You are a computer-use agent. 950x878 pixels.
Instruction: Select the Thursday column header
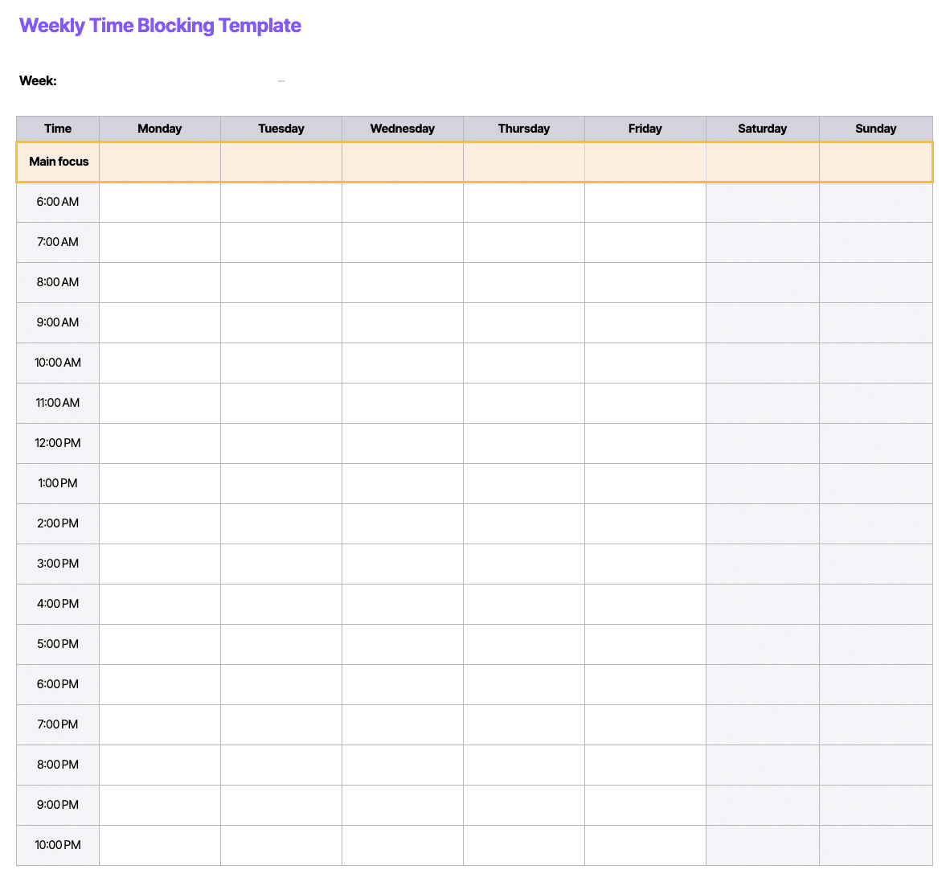click(524, 129)
